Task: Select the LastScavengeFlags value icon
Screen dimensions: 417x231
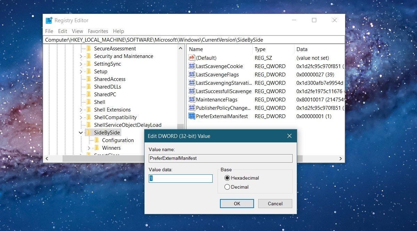Action: coord(192,75)
